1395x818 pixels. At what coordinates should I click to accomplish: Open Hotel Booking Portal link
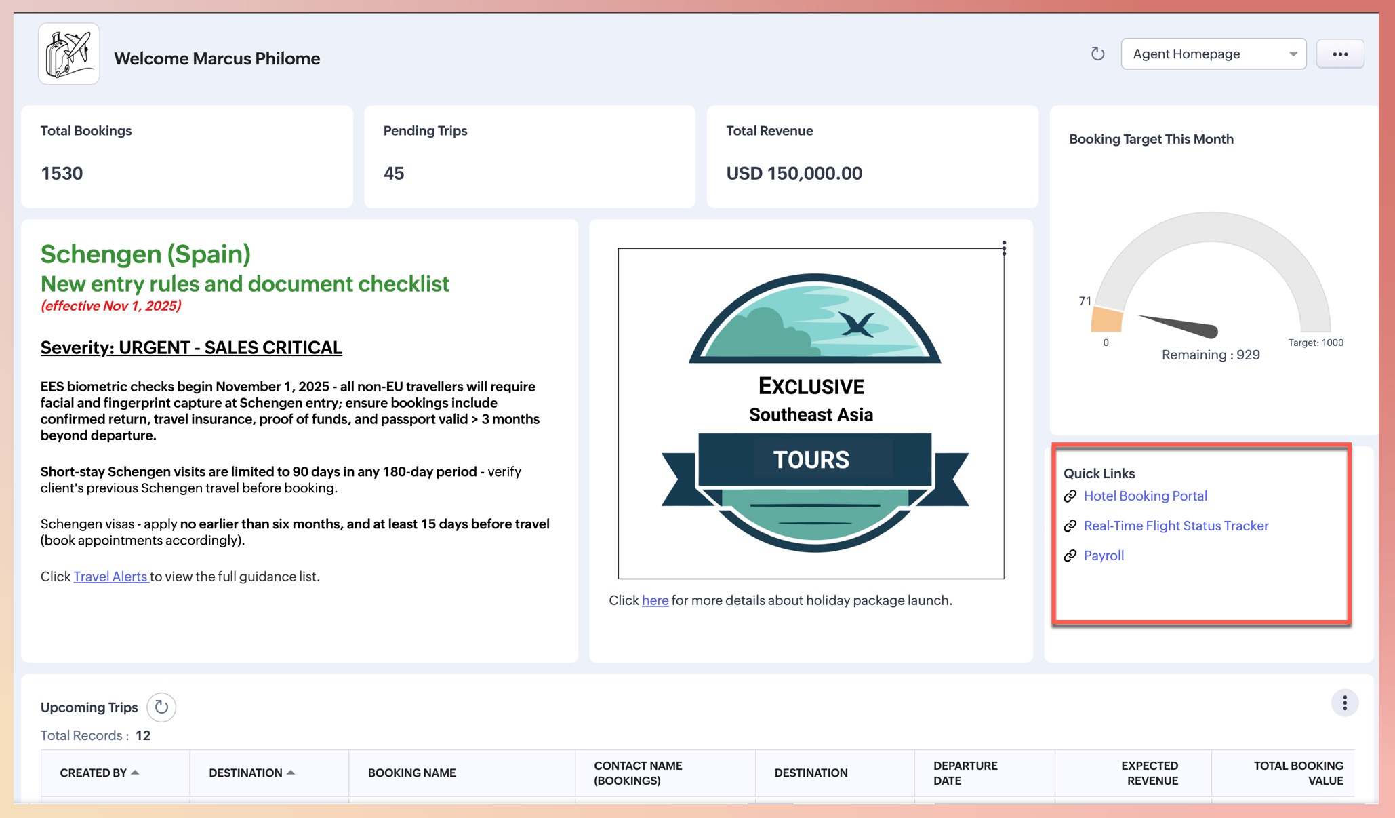click(x=1145, y=496)
